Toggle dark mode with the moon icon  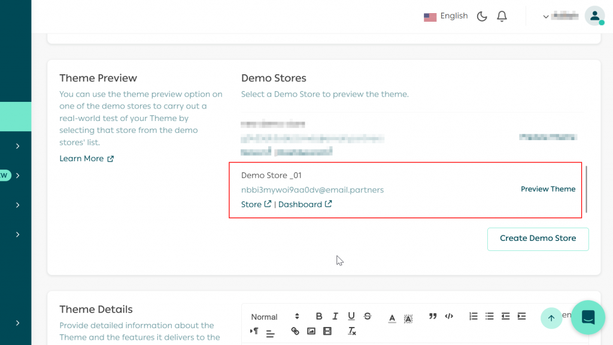coord(482,16)
